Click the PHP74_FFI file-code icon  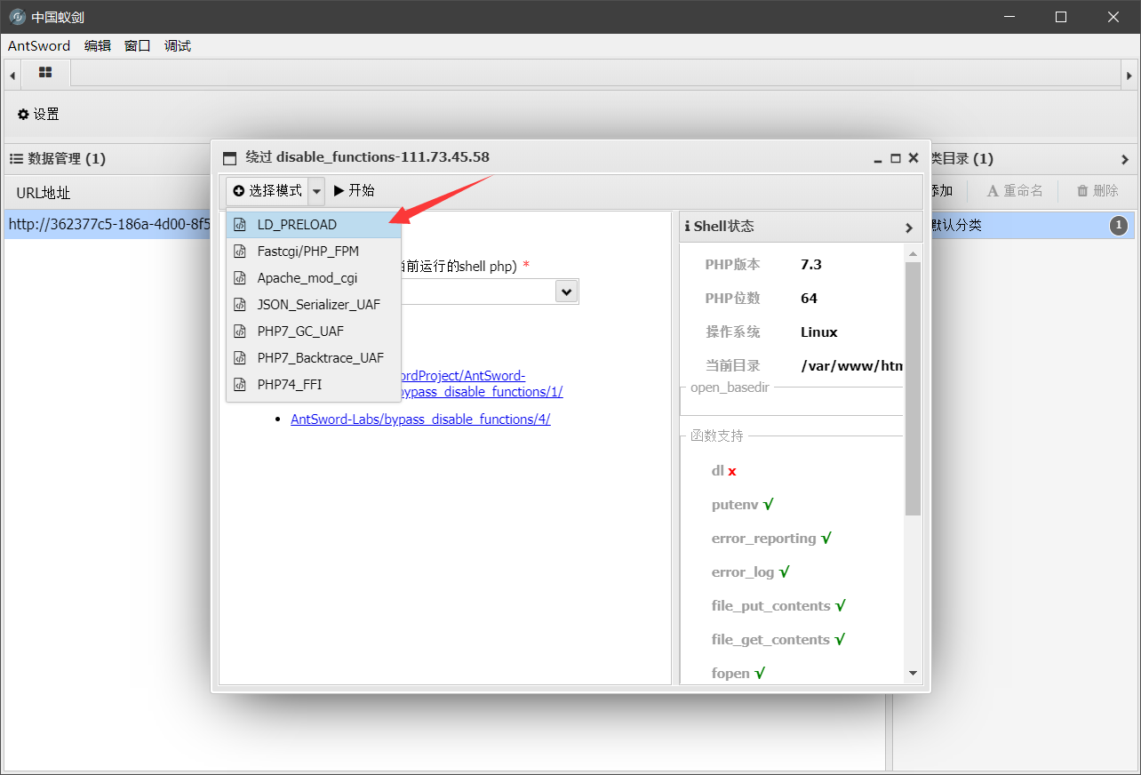coord(239,385)
